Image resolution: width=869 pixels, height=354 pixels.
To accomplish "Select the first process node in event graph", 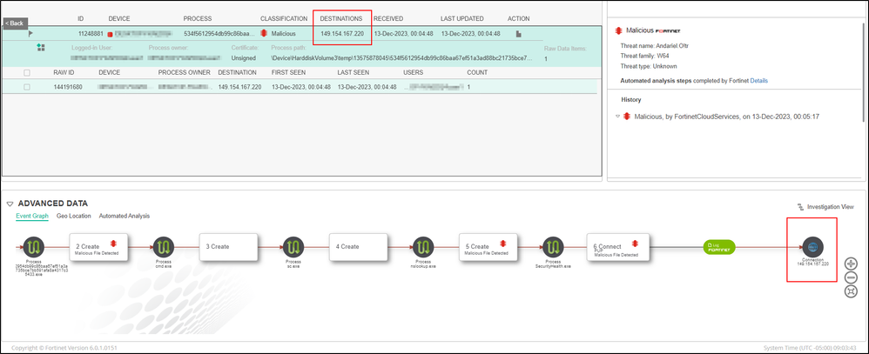I will (34, 245).
